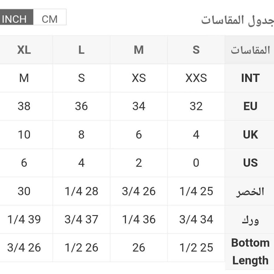Select the EU row label
The width and height of the screenshot is (274, 274).
click(x=250, y=107)
